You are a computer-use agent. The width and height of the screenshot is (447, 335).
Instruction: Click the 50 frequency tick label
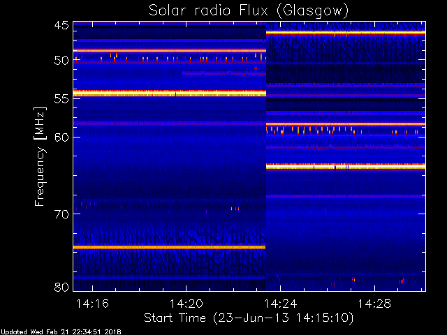pos(61,61)
